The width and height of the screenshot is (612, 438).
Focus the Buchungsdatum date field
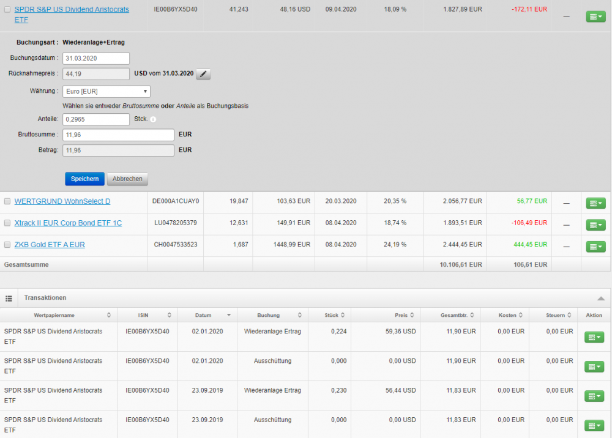click(x=95, y=58)
